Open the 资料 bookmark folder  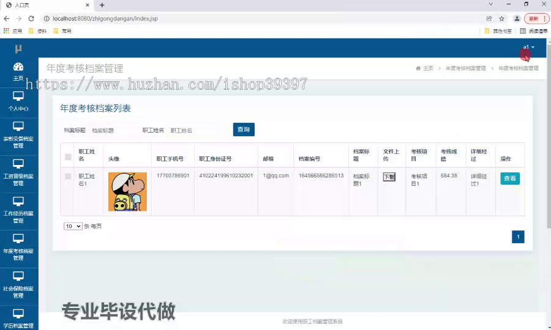coord(37,31)
